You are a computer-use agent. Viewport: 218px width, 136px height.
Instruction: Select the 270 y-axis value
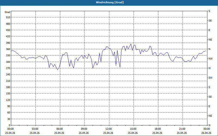pyautogui.click(x=8, y=68)
